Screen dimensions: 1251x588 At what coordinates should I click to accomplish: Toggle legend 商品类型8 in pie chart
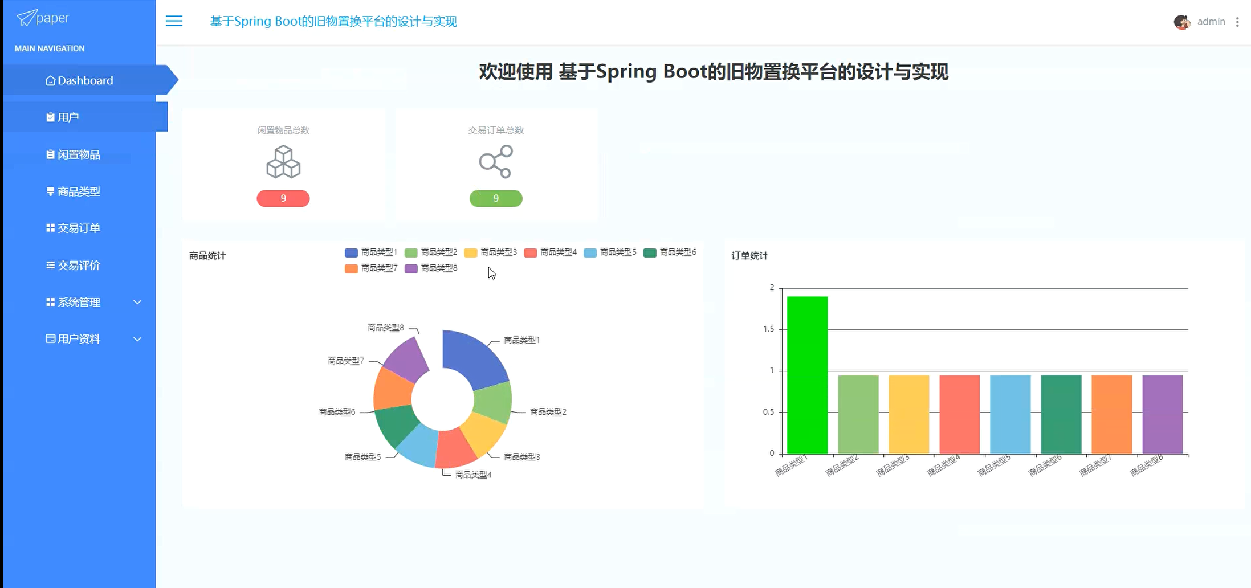(430, 268)
